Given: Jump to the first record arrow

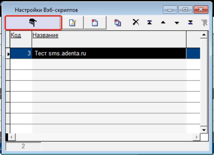Looking at the screenshot, I should click(x=150, y=22).
